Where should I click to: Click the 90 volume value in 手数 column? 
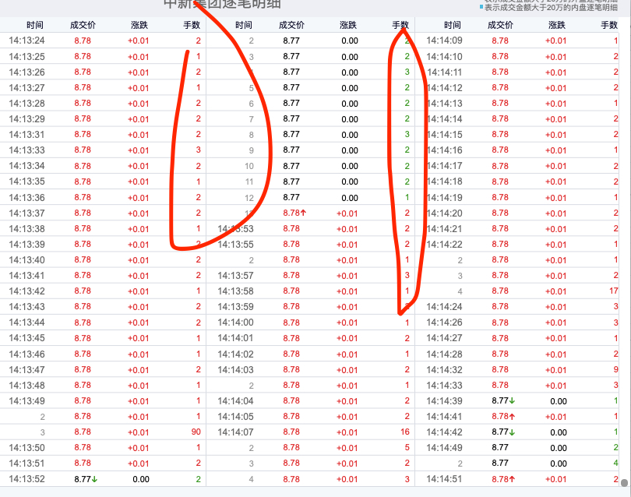pyautogui.click(x=196, y=432)
